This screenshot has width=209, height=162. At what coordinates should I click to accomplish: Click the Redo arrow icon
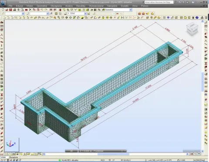pos(46,10)
